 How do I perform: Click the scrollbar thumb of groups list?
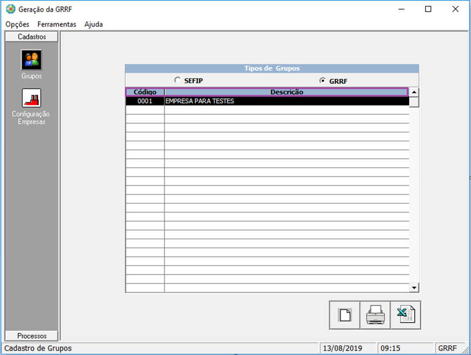tap(414, 102)
